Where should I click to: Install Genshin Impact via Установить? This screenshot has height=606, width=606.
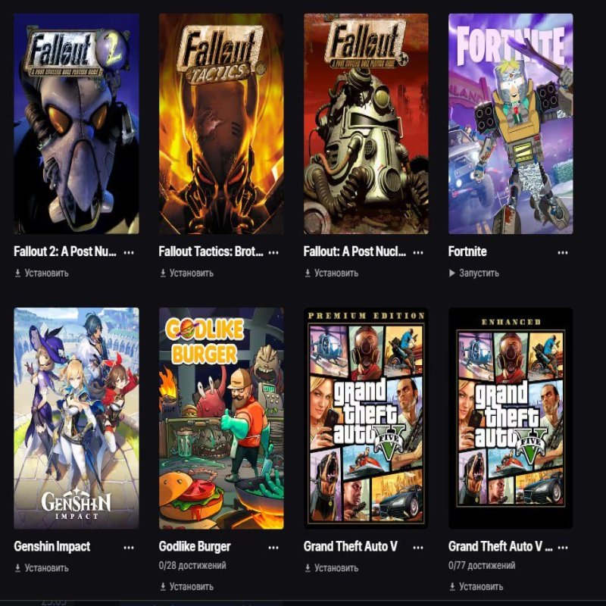point(42,568)
